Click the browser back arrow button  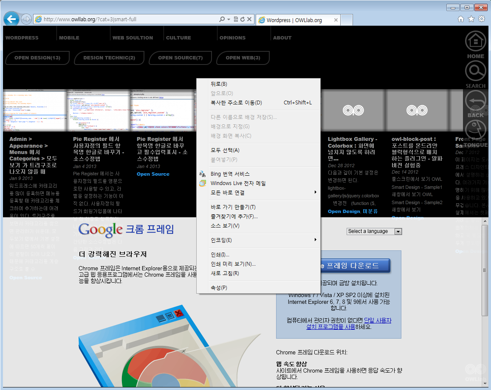tap(11, 19)
